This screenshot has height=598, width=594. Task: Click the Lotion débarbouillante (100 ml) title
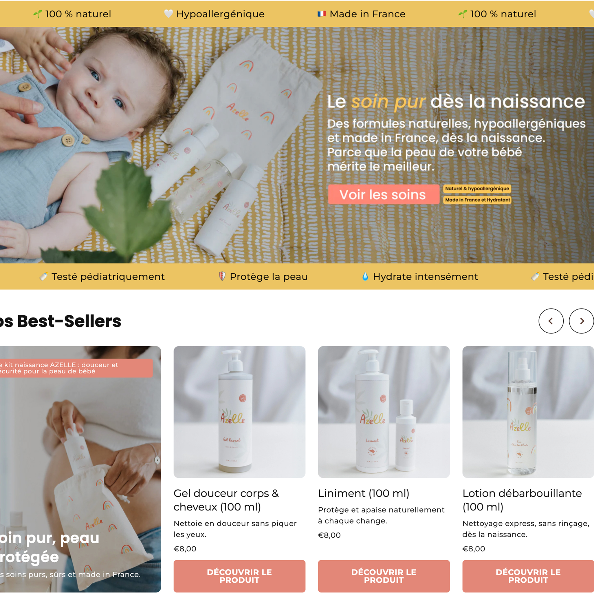tap(522, 500)
